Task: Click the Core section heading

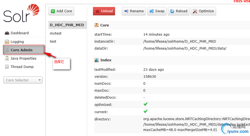Action: [105, 25]
